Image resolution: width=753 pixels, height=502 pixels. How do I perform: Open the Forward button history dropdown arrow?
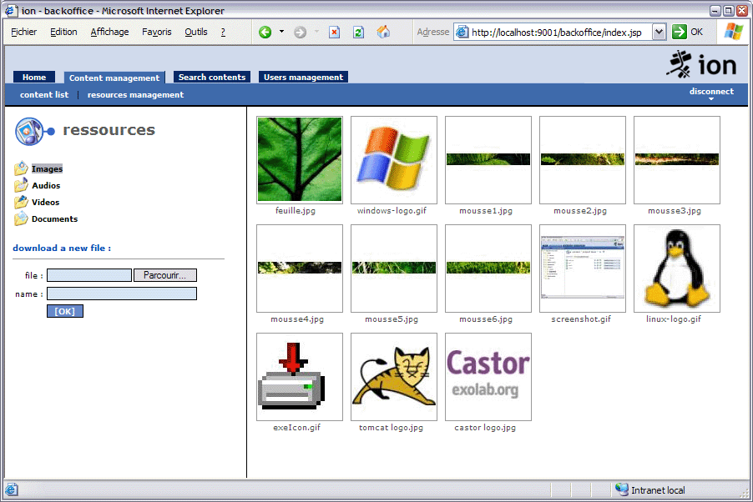(x=317, y=32)
